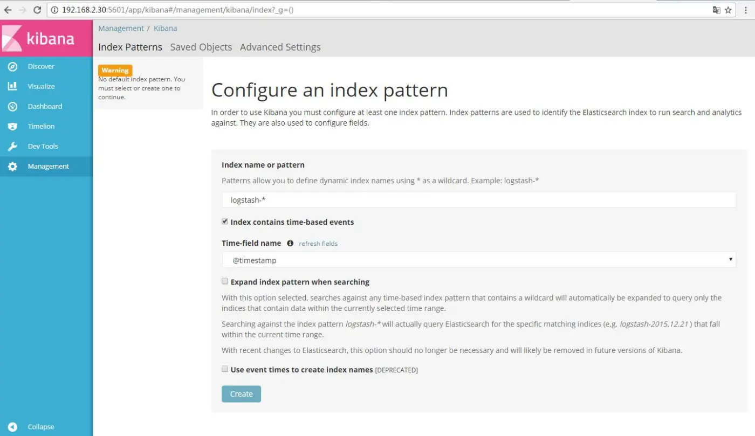The height and width of the screenshot is (436, 755).
Task: Open Timelion via mask icon
Action: click(12, 126)
